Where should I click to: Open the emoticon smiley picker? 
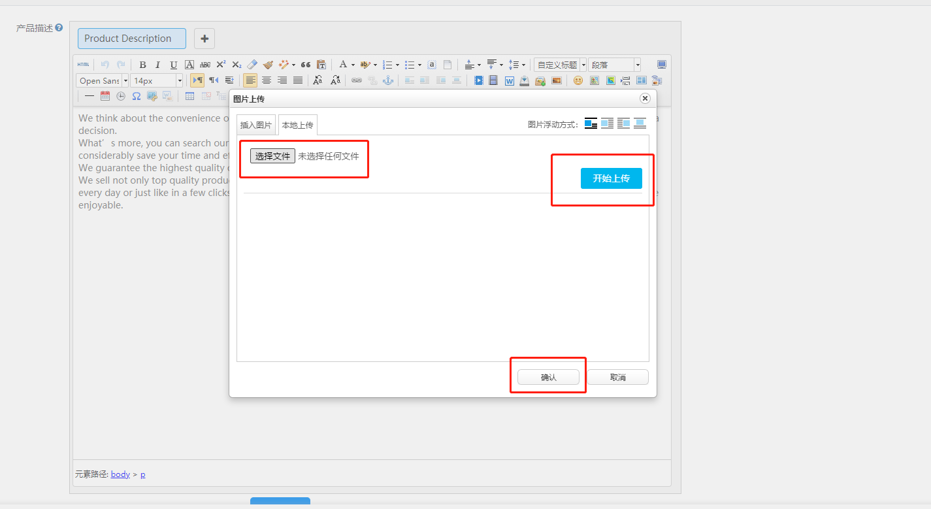click(x=578, y=80)
